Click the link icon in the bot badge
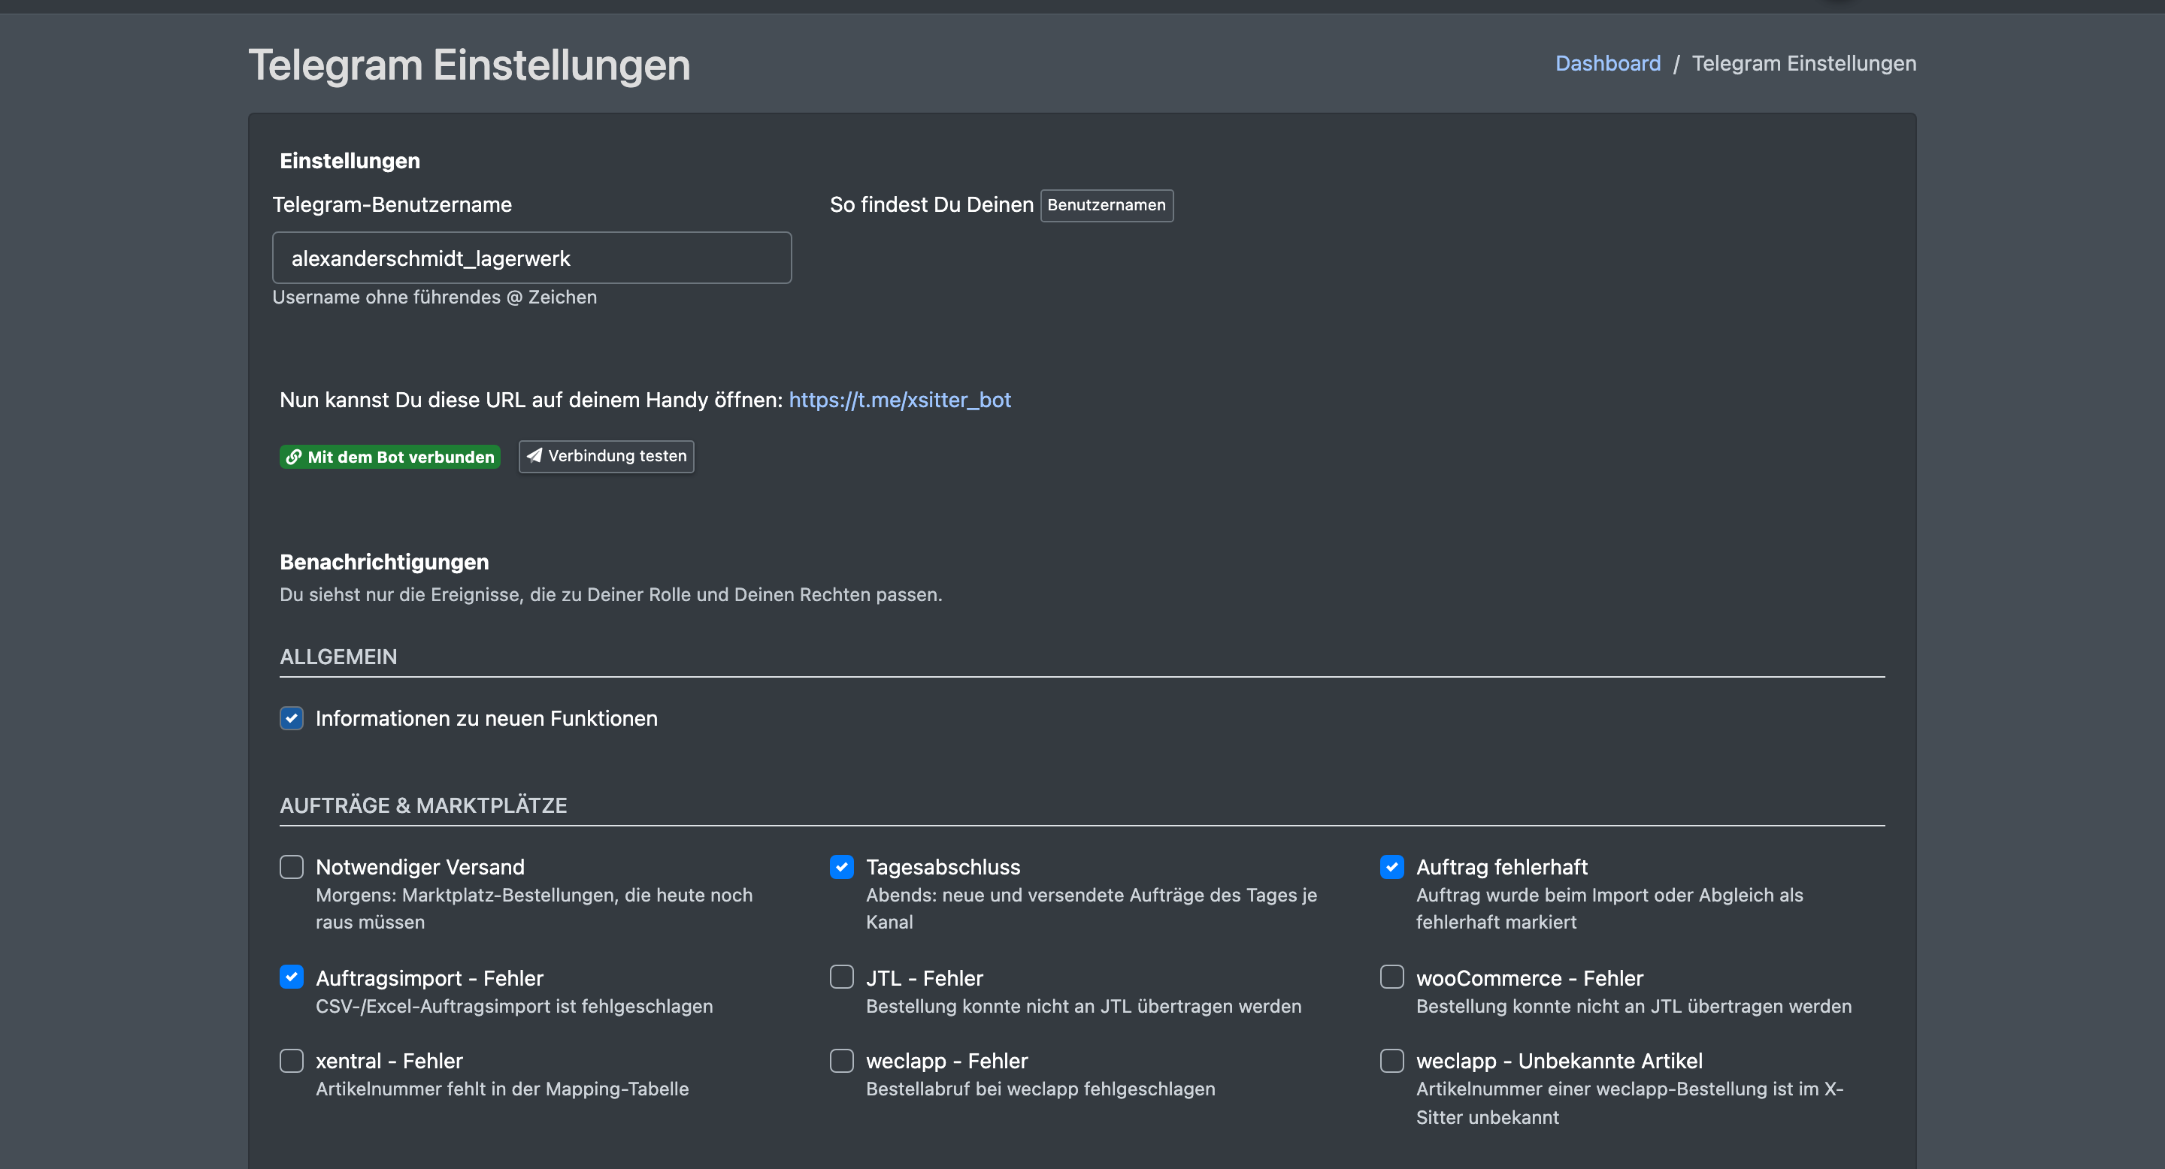 coord(293,457)
